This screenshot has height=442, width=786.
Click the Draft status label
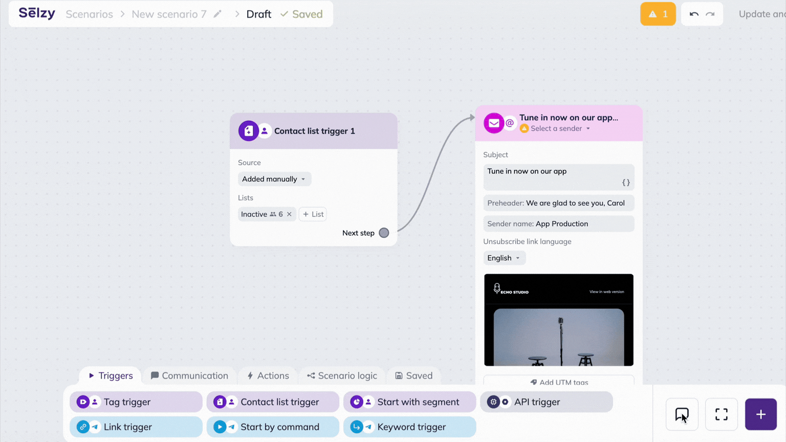(x=259, y=14)
